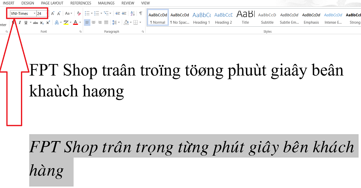
Task: Click the Sort A-Z icon
Action: click(133, 13)
